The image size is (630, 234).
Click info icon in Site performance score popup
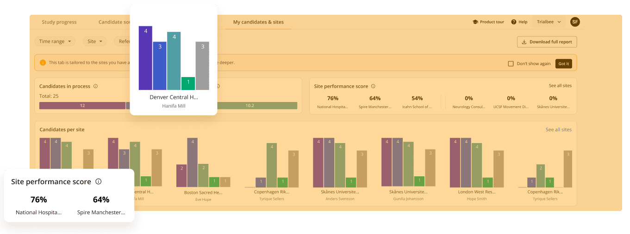tap(98, 182)
